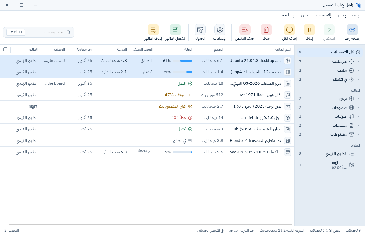Screen dimensions: 365x235
Task: Click the 4.8 ميجابايت/ث speed cell
Action: 114,61
